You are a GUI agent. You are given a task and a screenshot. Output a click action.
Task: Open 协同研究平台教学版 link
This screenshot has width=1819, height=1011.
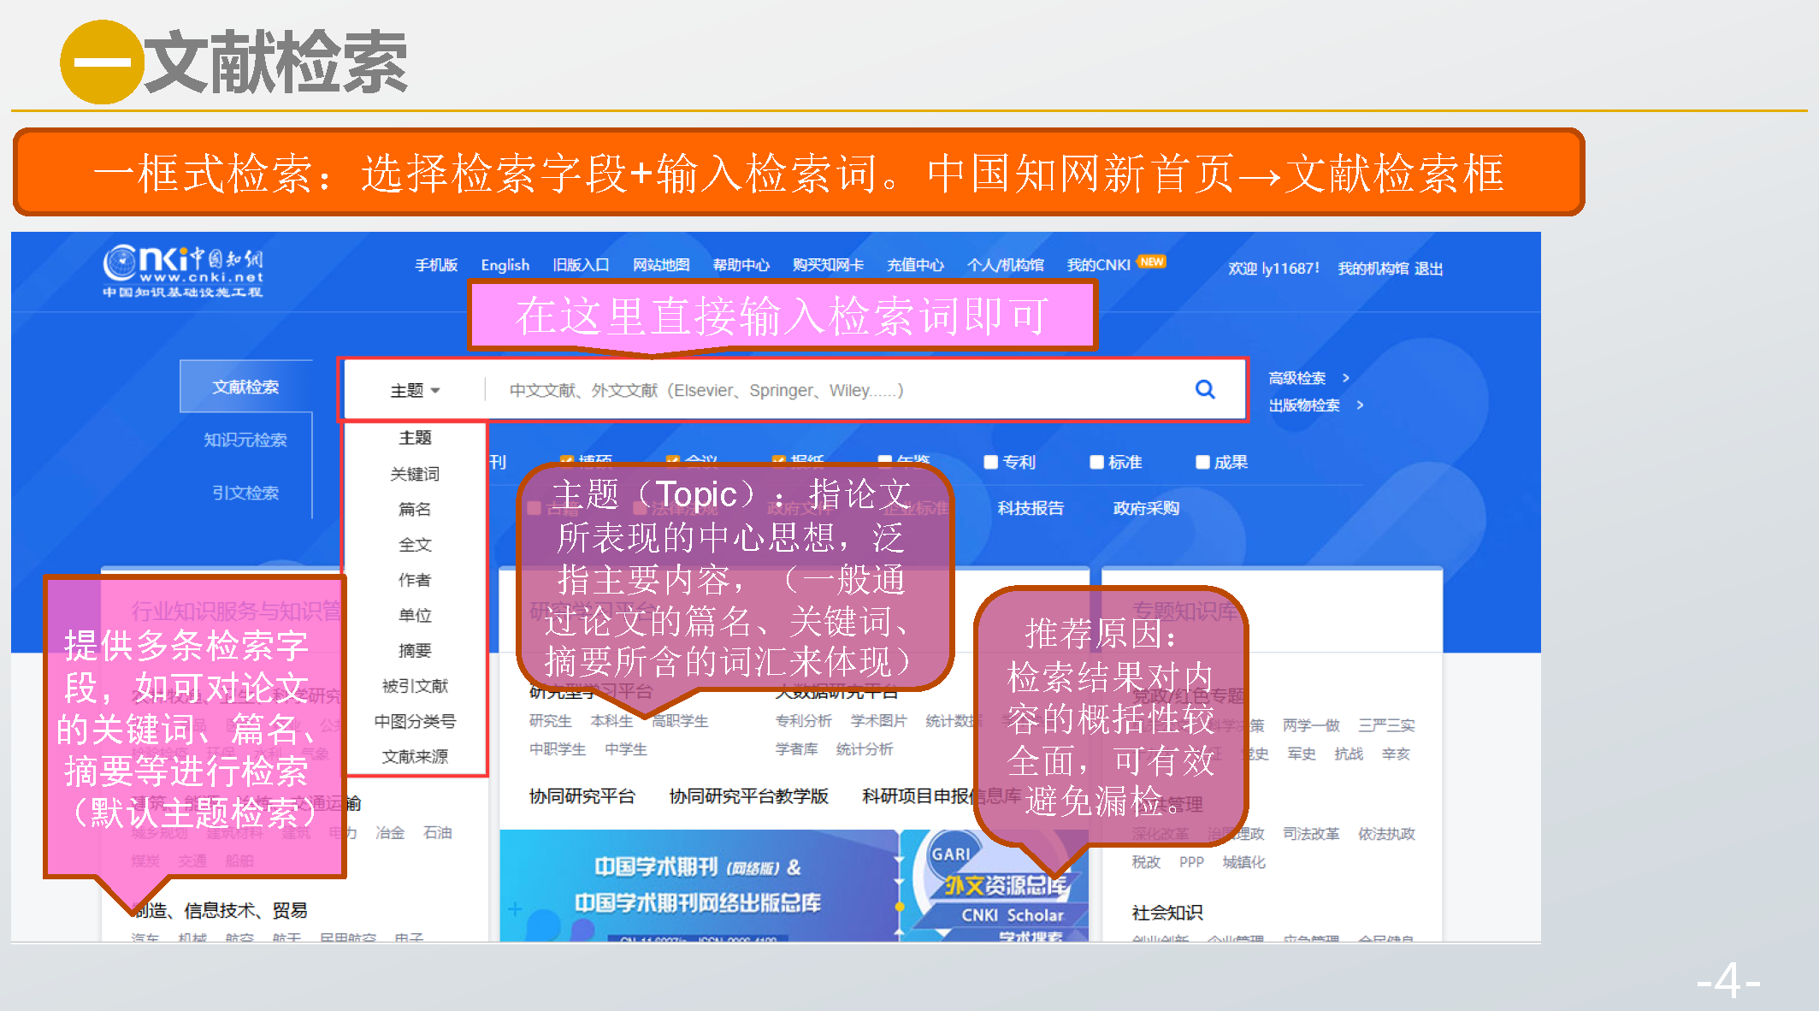[749, 796]
